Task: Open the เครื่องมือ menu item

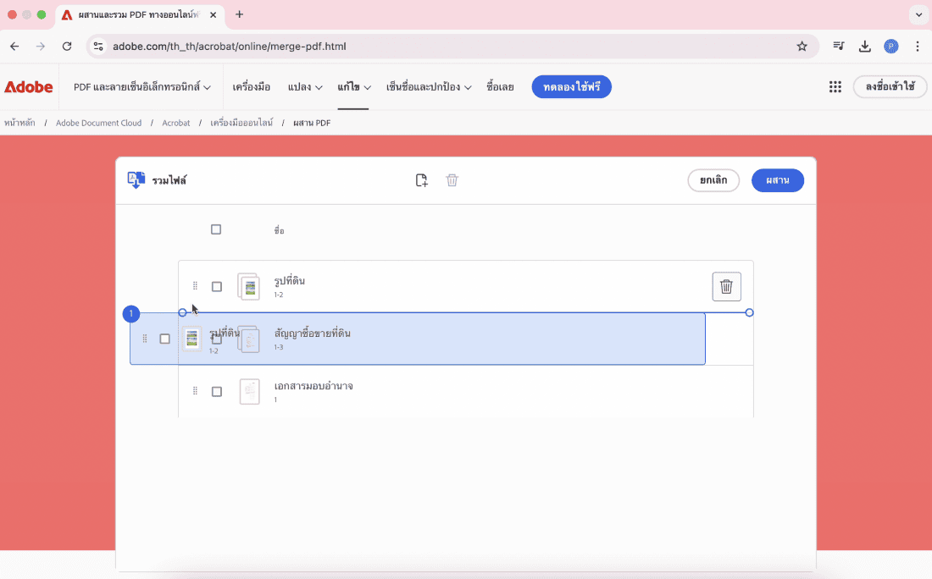Action: 251,87
